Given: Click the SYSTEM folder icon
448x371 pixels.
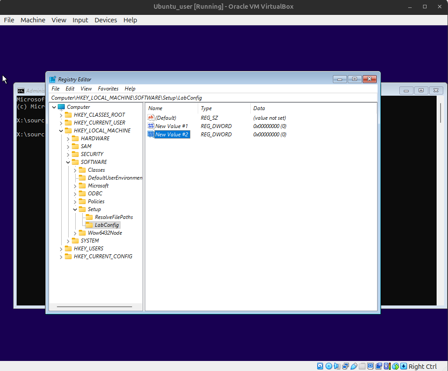Looking at the screenshot, I should pos(75,241).
